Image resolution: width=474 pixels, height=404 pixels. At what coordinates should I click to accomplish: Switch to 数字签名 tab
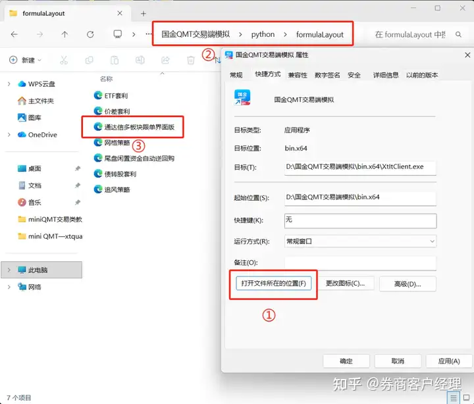327,75
